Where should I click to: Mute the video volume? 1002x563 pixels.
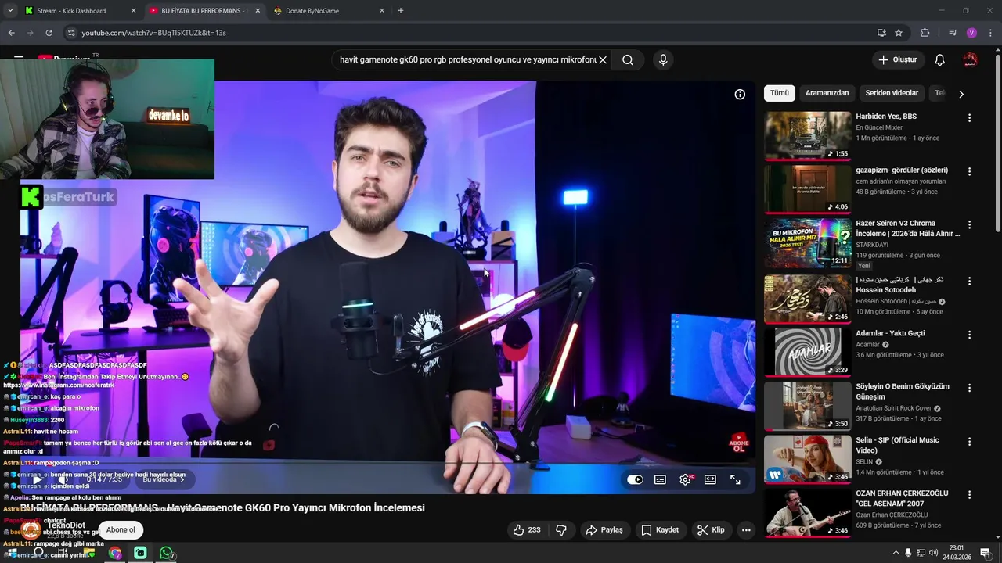tap(64, 479)
